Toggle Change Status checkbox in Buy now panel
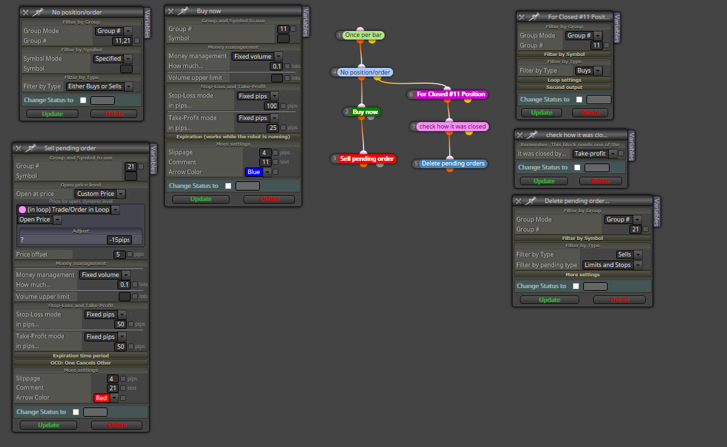This screenshot has width=727, height=447. (x=228, y=186)
